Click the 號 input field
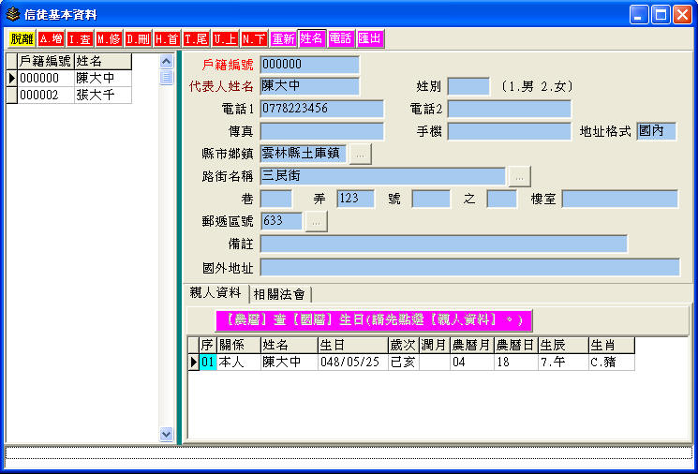Screen dimensions: 698x474 (431, 199)
